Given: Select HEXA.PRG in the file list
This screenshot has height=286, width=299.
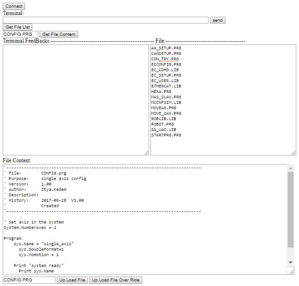Looking at the screenshot, I should [161, 92].
